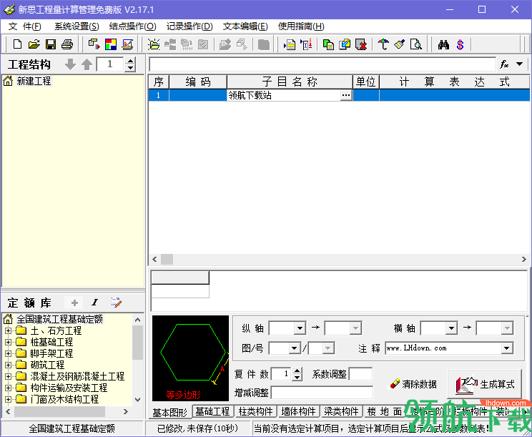Switch to the 柱类构件 tab
The width and height of the screenshot is (532, 437).
pyautogui.click(x=255, y=411)
